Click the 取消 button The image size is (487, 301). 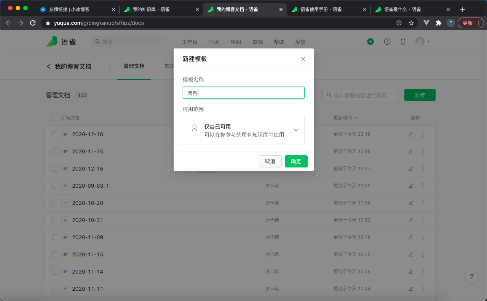pyautogui.click(x=270, y=161)
